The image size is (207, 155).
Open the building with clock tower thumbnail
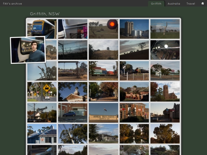click(73, 92)
